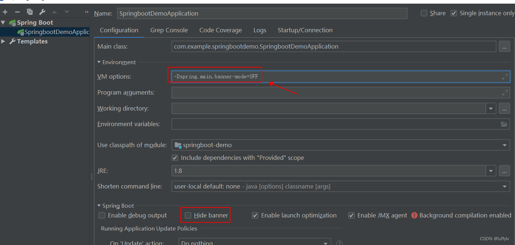Browse for Working directory

point(504,108)
